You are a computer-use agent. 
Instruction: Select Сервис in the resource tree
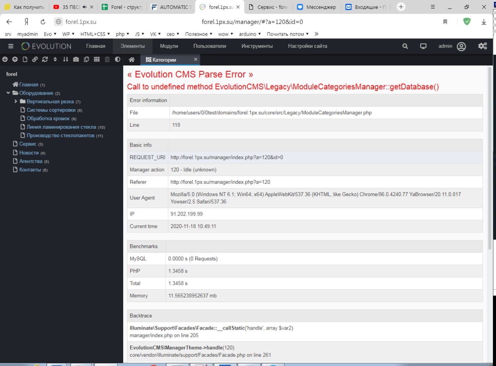point(28,144)
